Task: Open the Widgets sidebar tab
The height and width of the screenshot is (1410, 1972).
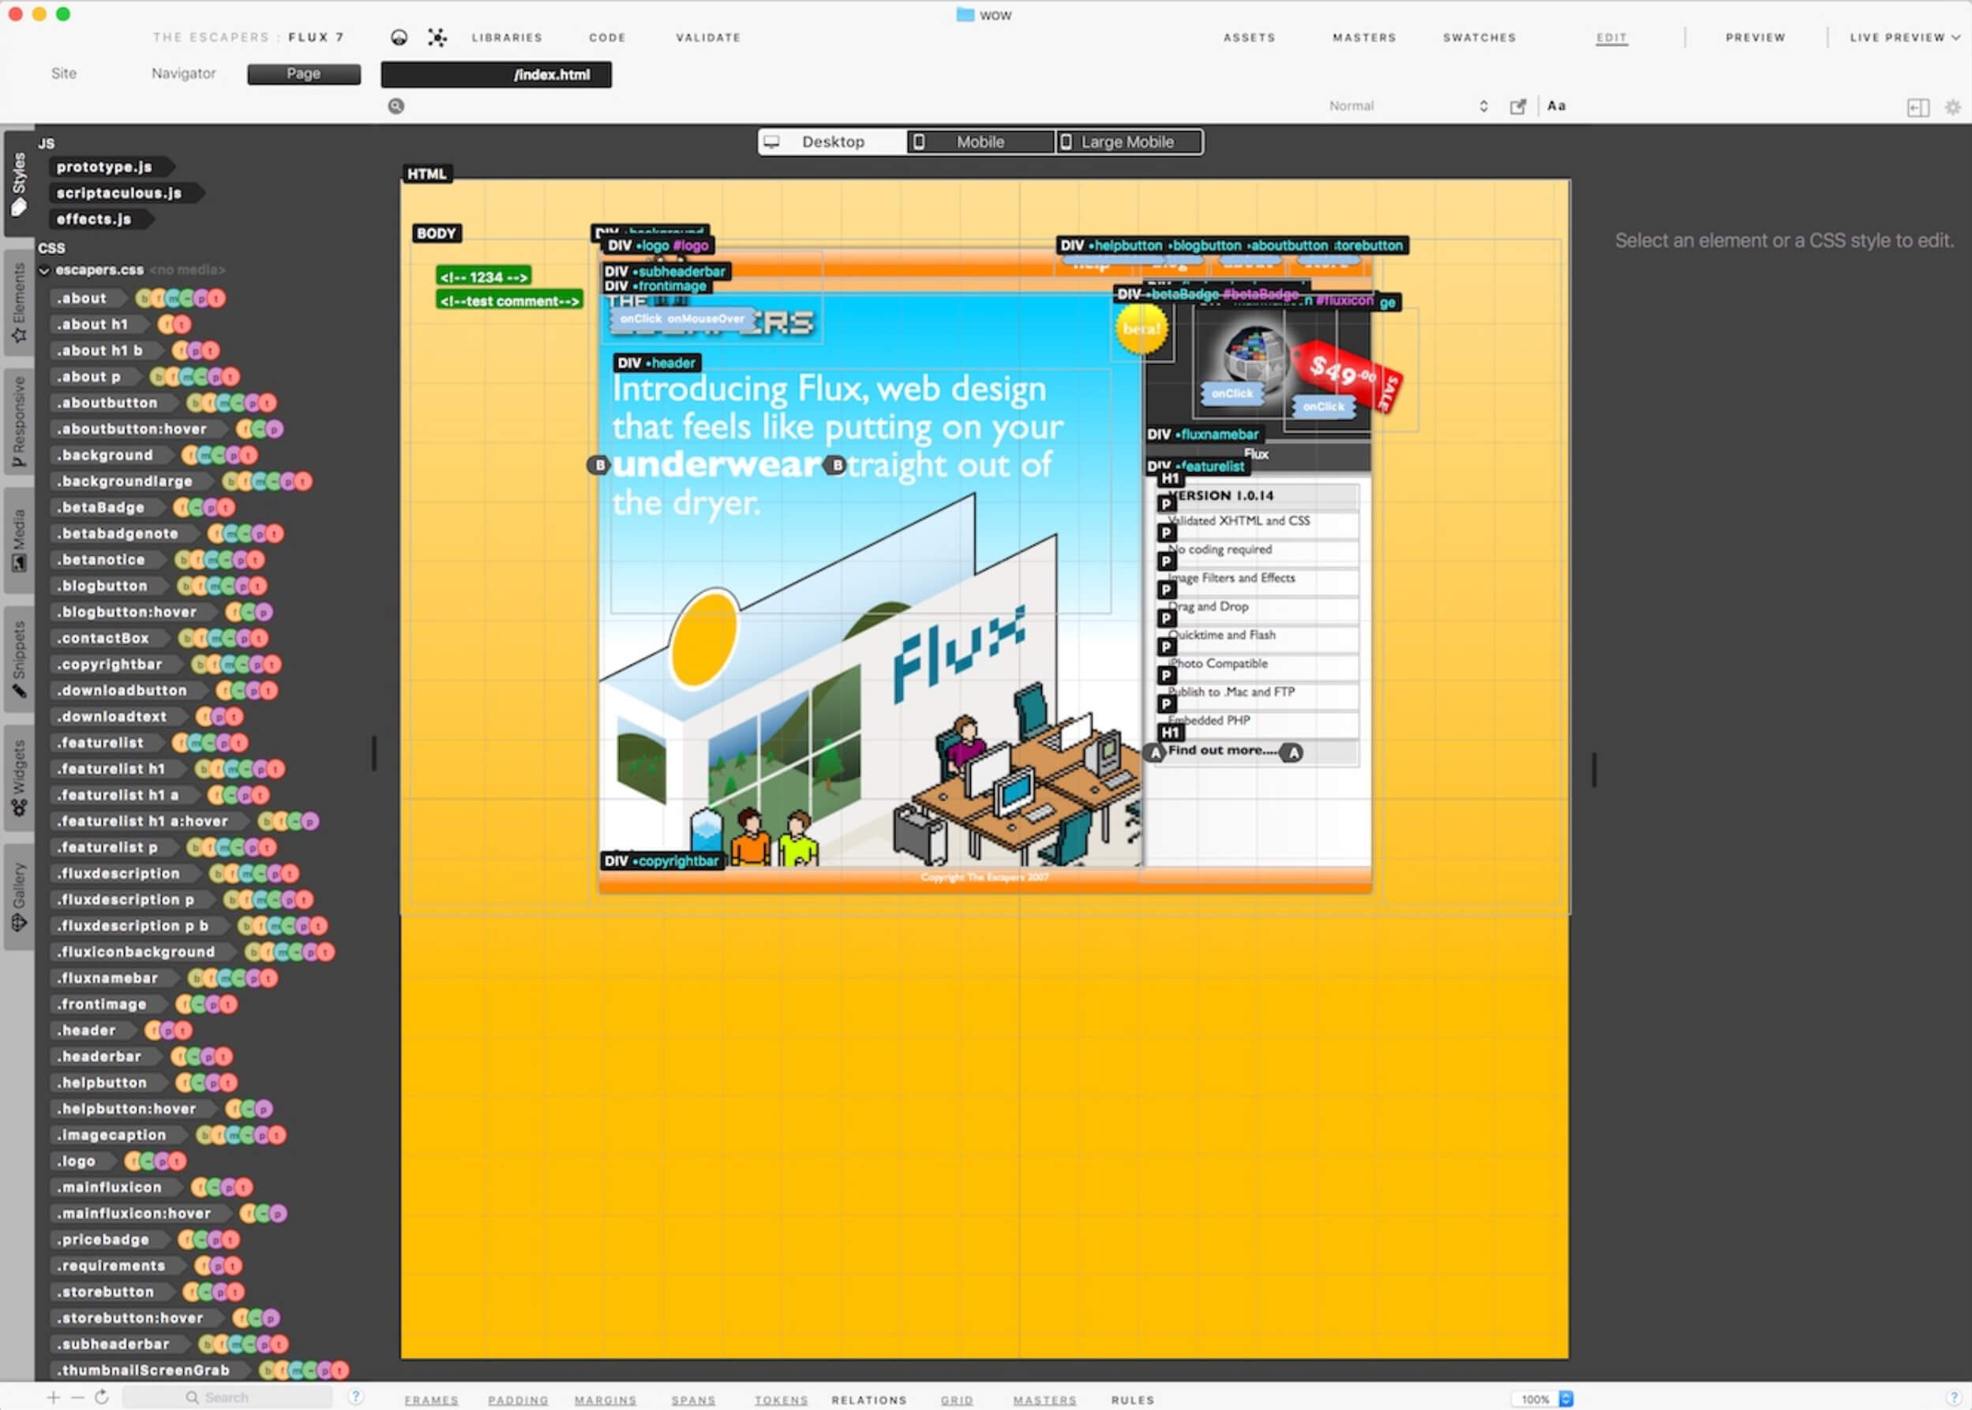Action: point(19,778)
